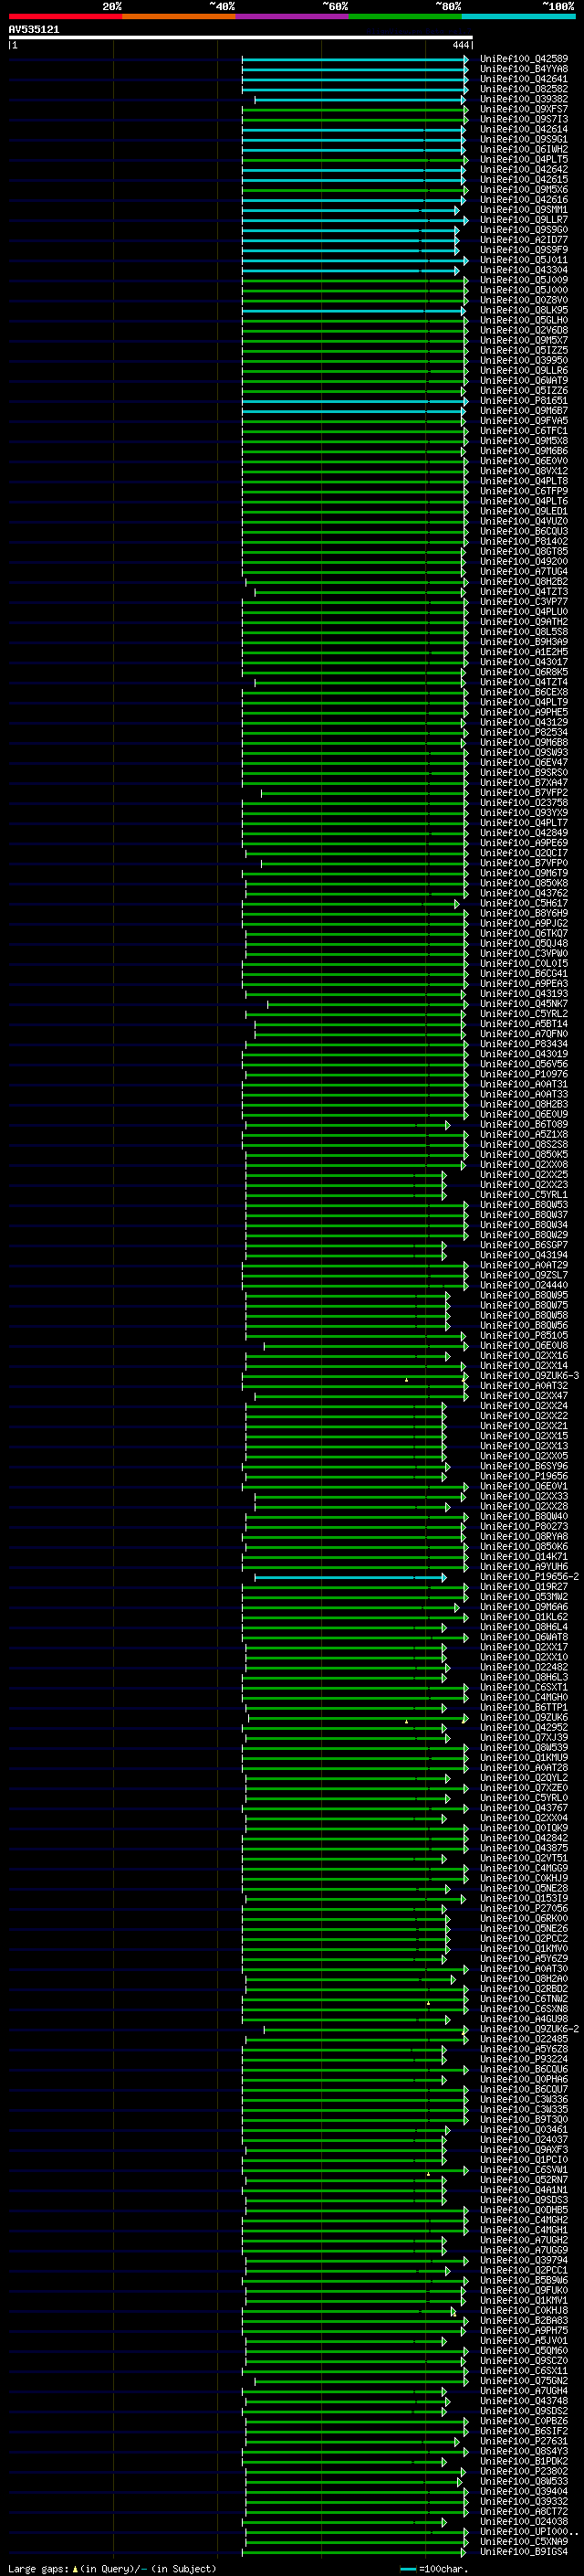Click the UniRef100_P93224 label
The width and height of the screenshot is (584, 2576).
pyautogui.click(x=524, y=2060)
